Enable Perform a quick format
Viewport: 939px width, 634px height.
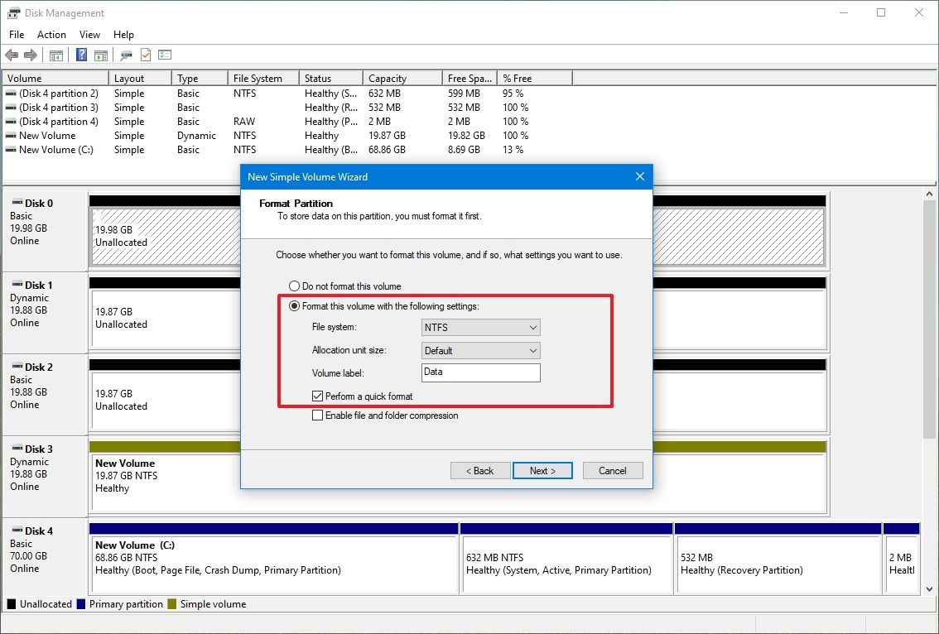click(317, 396)
